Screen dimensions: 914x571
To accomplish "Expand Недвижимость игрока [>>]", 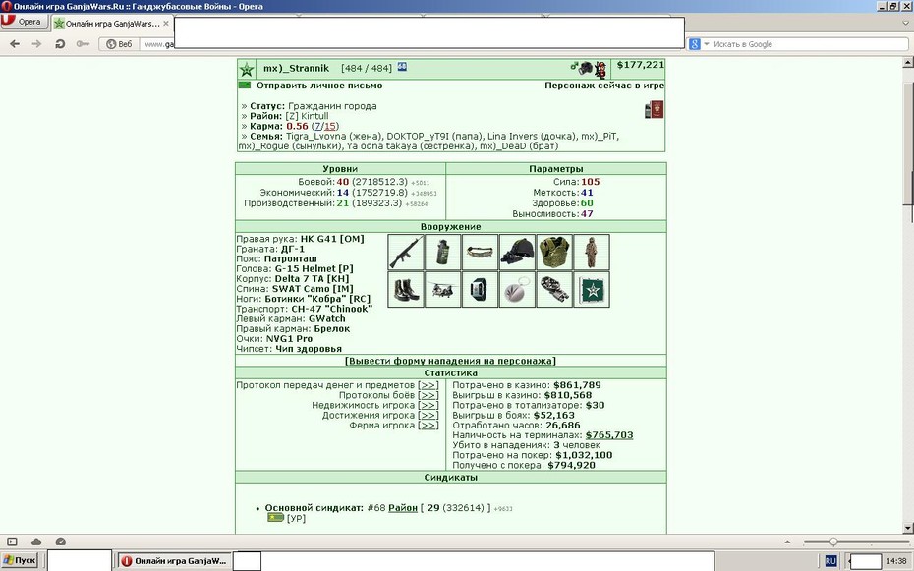I will tap(428, 405).
